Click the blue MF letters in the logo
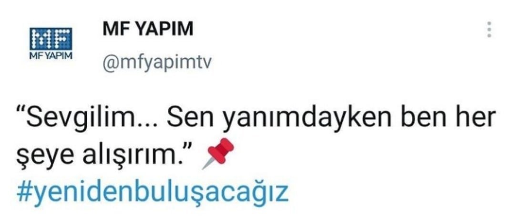515x218 pixels. (x=51, y=39)
